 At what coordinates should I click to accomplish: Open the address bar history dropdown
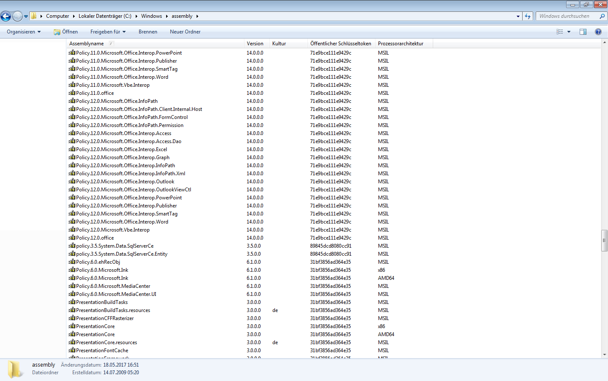click(x=518, y=16)
